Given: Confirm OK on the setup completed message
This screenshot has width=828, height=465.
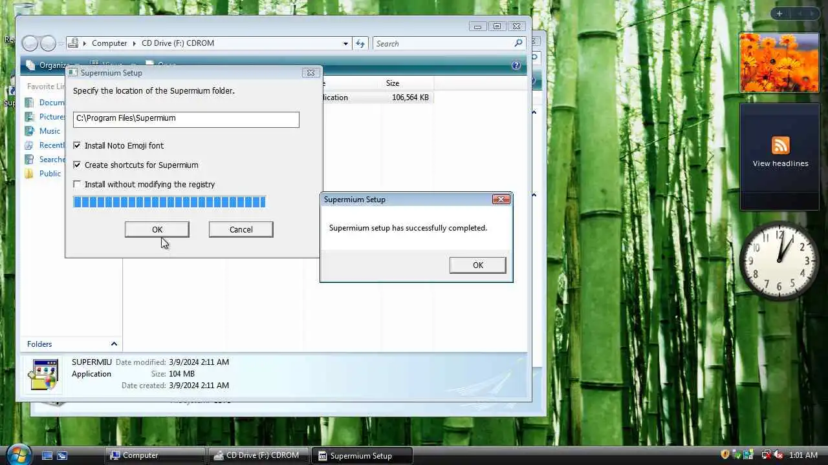Looking at the screenshot, I should tap(478, 265).
